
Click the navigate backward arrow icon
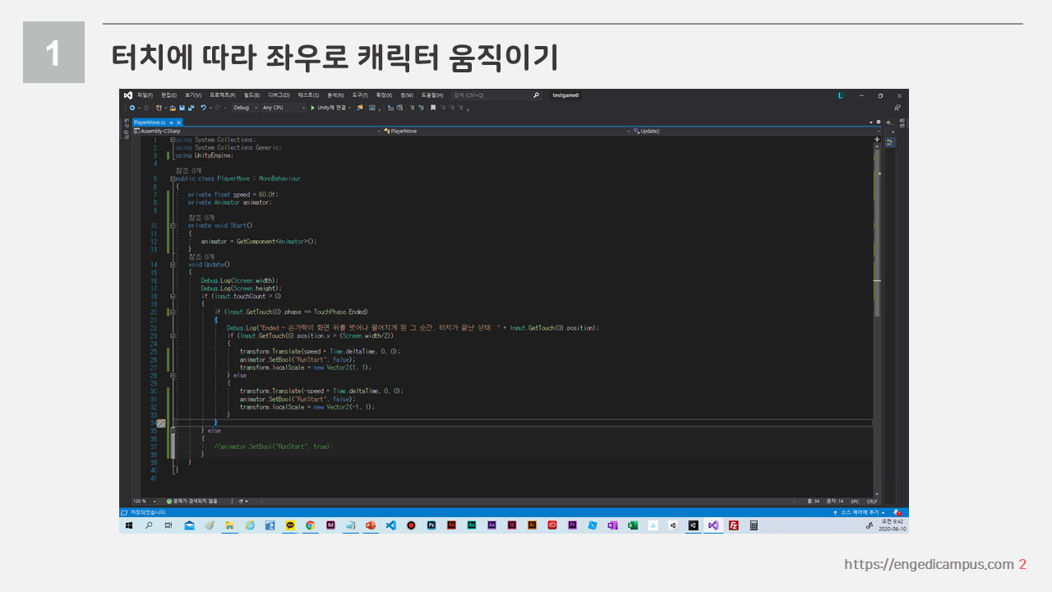[131, 108]
